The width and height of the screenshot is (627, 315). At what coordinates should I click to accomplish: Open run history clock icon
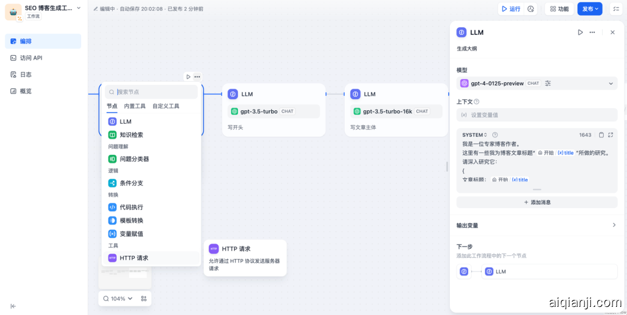pos(531,9)
